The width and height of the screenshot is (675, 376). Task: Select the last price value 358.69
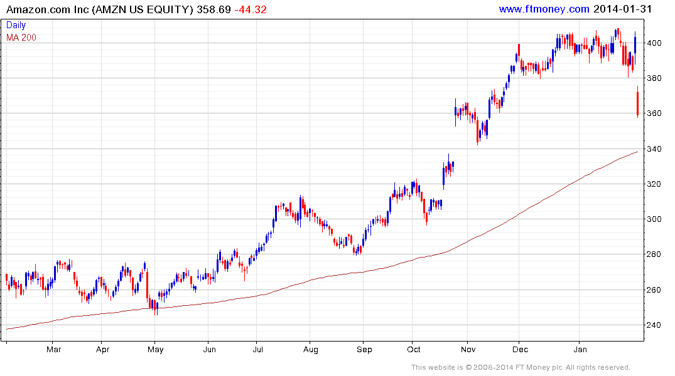(x=213, y=9)
